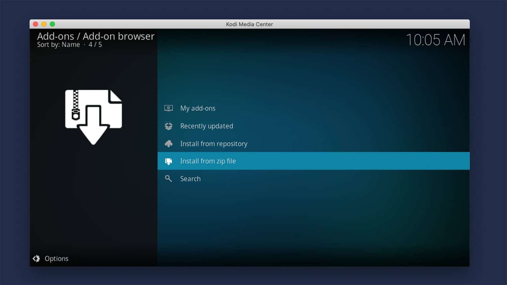Minimize Kodi with the yellow button

coord(44,24)
